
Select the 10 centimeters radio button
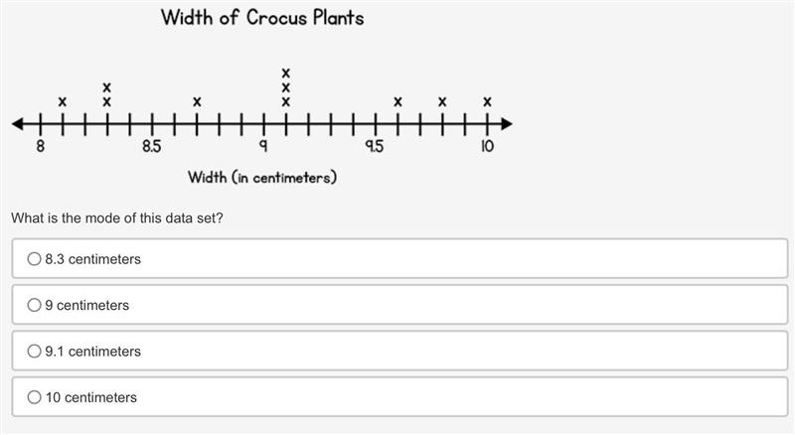coord(34,397)
